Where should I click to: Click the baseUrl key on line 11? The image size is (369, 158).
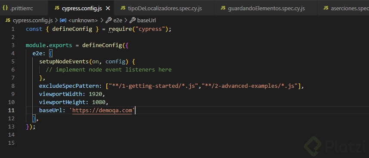point(51,110)
